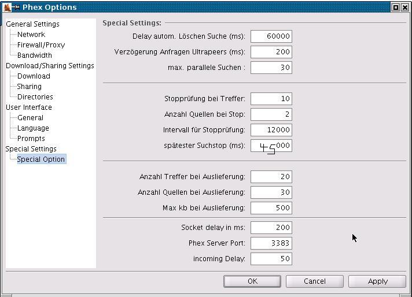Screen dimensions: 412x297
Task: Click Phex app icon in title bar
Action: pyautogui.click(x=7, y=8)
